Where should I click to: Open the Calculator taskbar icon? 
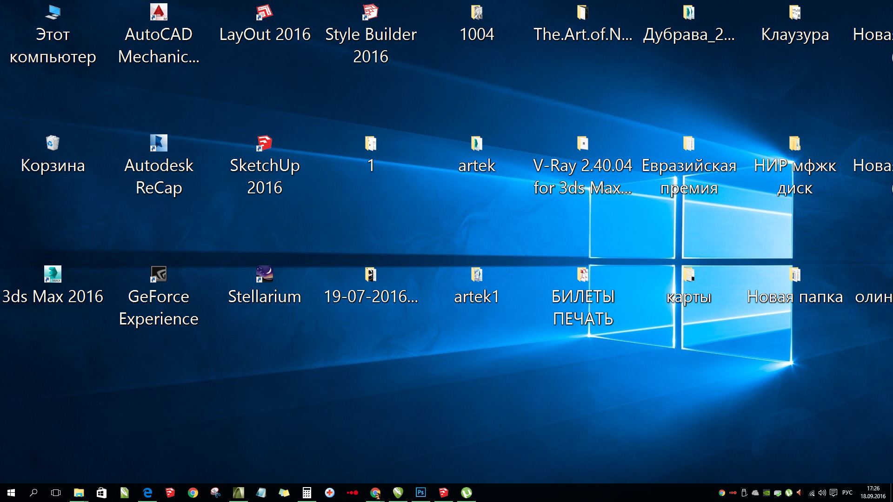307,493
